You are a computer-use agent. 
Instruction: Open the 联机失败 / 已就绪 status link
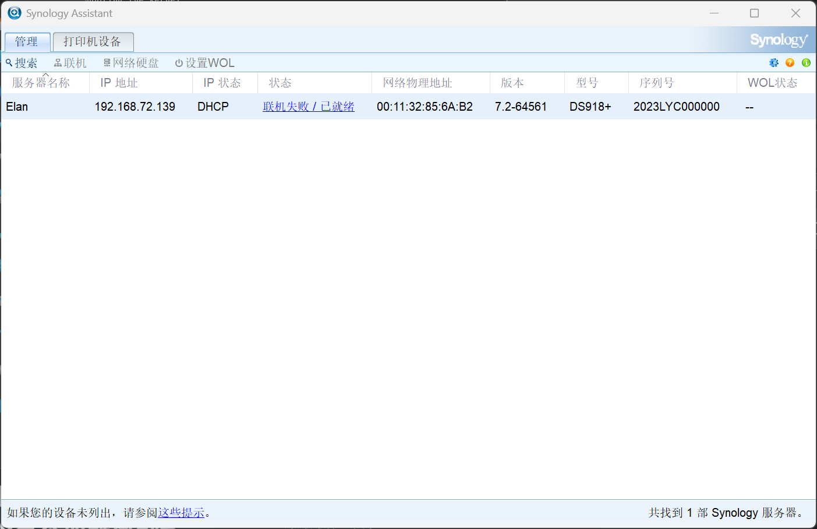[x=308, y=107]
